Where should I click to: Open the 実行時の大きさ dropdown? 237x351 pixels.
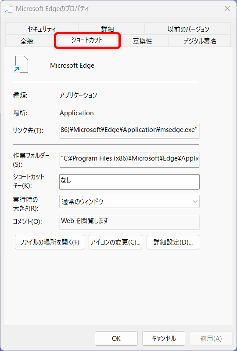click(x=129, y=201)
